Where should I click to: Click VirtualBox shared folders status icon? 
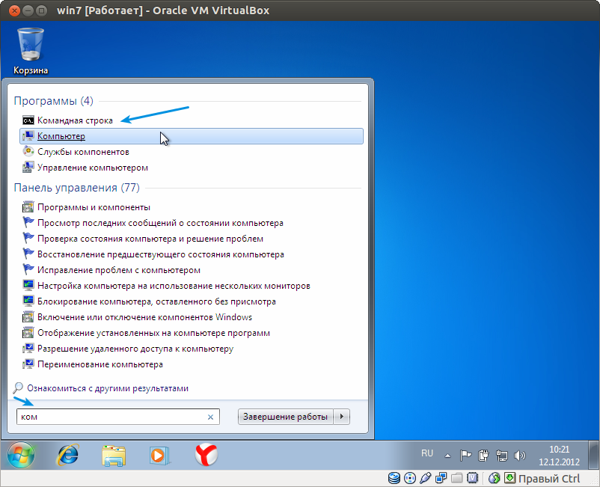[457, 478]
